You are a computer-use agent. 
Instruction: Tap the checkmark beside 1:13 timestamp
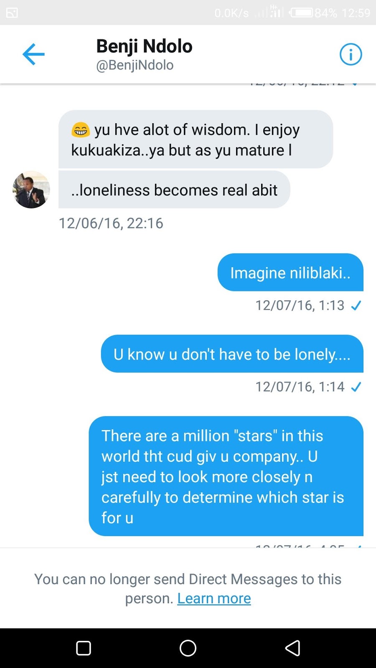[x=356, y=306]
